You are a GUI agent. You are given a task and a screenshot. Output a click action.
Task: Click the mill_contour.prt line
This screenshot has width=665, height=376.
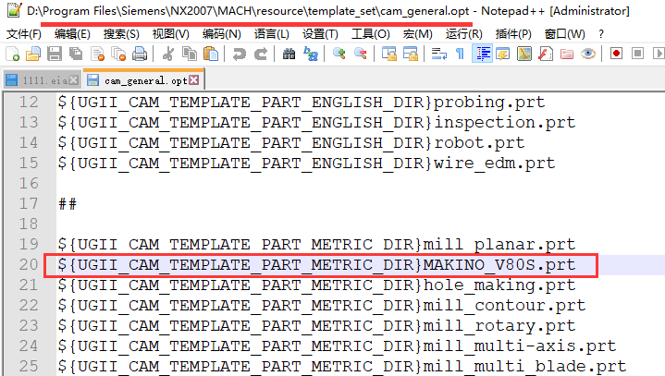322,305
